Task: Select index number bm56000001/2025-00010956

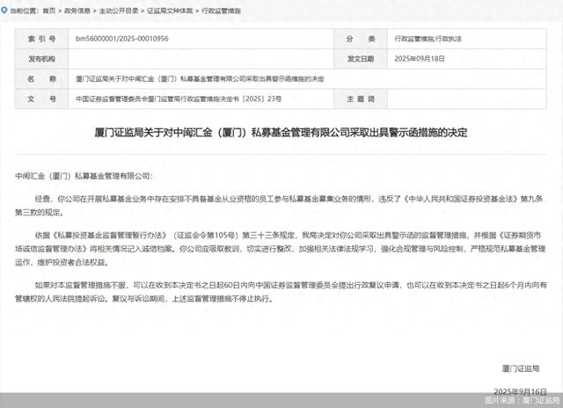Action: [121, 39]
